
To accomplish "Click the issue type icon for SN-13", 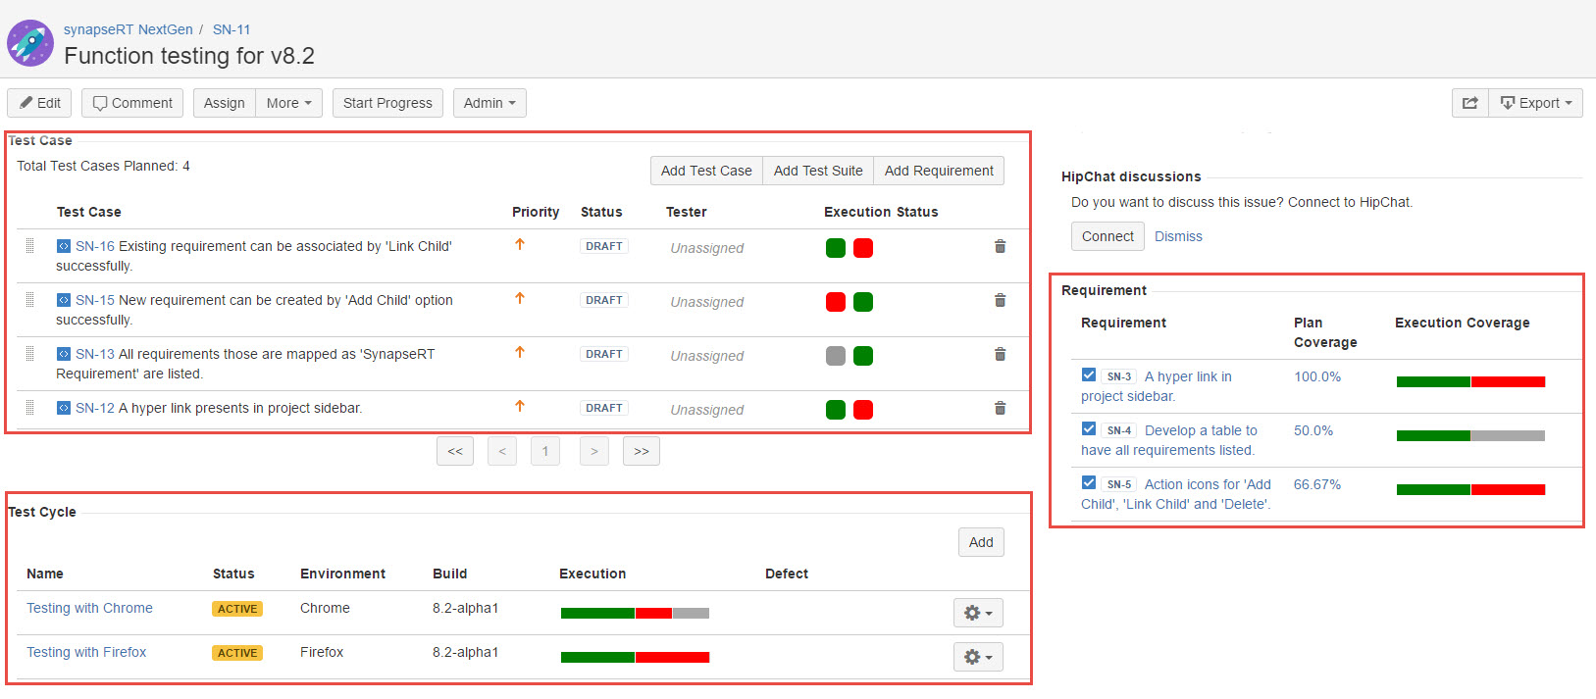I will pyautogui.click(x=64, y=354).
